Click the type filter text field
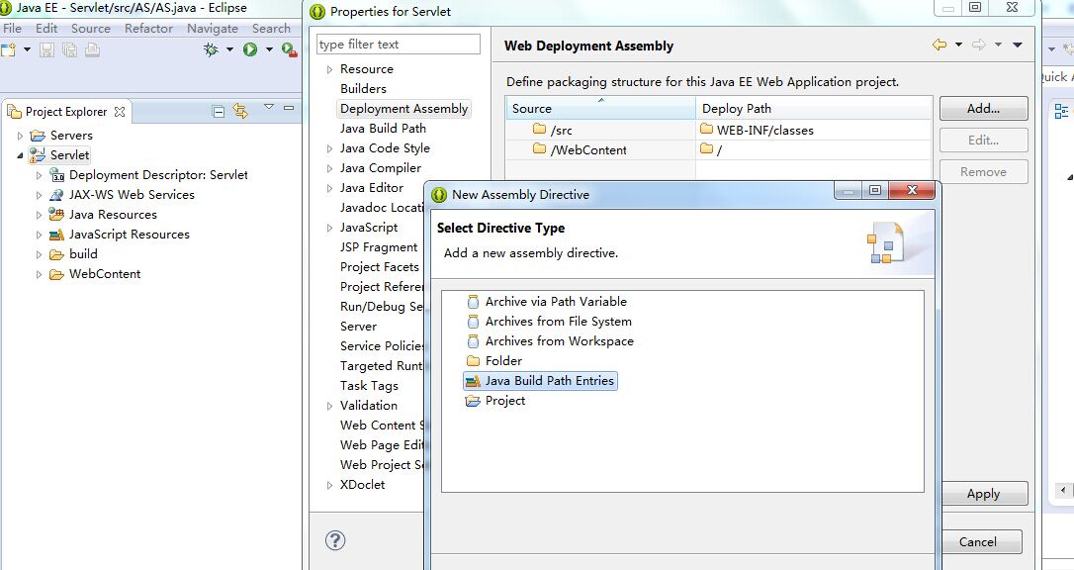Image resolution: width=1074 pixels, height=570 pixels. (x=398, y=44)
